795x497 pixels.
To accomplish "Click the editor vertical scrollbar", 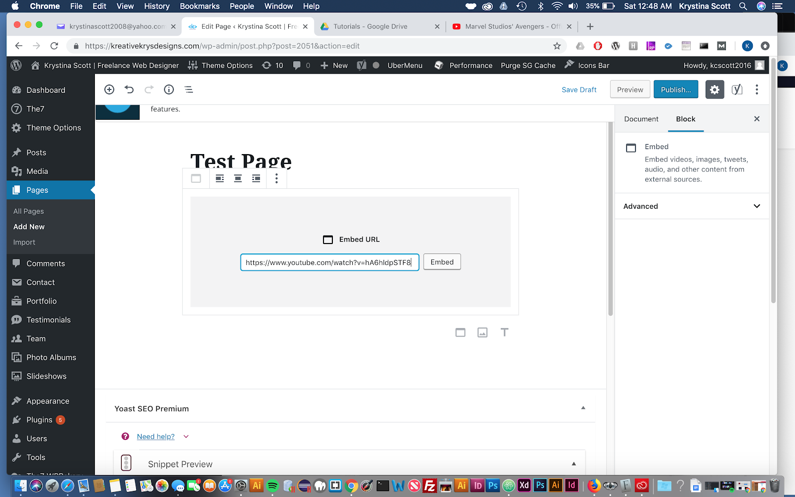I will [x=610, y=219].
